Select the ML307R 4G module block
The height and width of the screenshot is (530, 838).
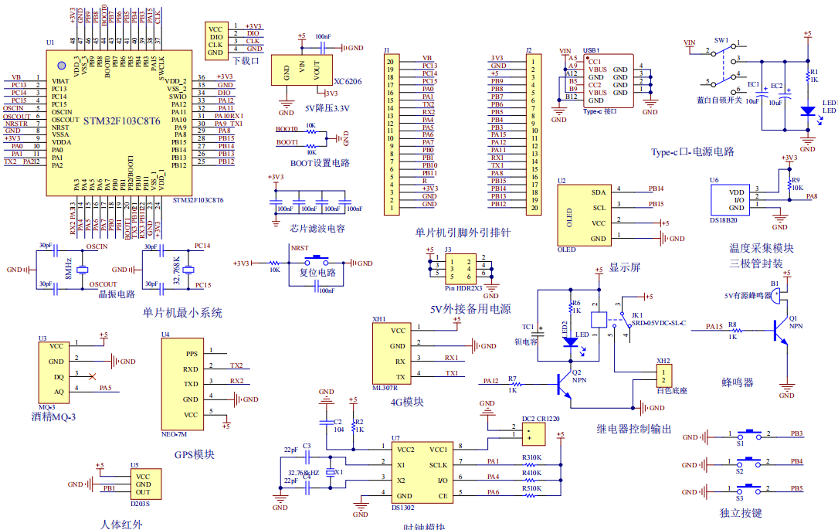point(391,353)
